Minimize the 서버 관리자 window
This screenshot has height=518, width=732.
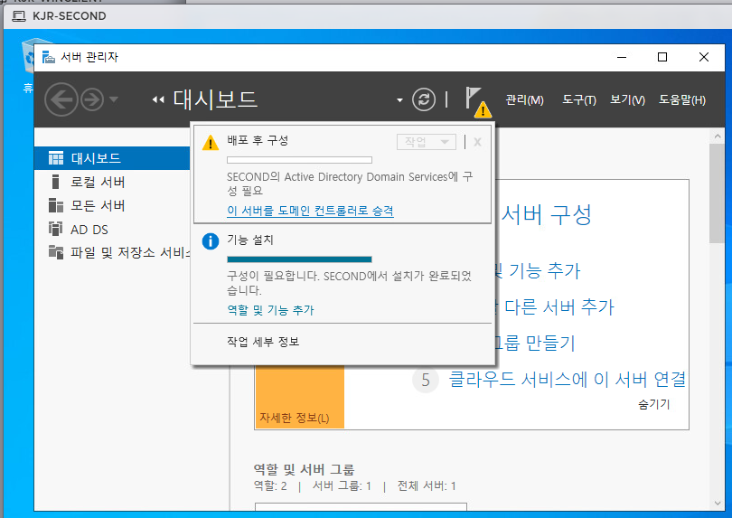[622, 58]
